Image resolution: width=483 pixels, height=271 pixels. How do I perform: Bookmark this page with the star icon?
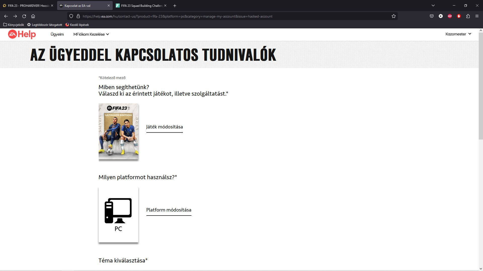point(394,16)
